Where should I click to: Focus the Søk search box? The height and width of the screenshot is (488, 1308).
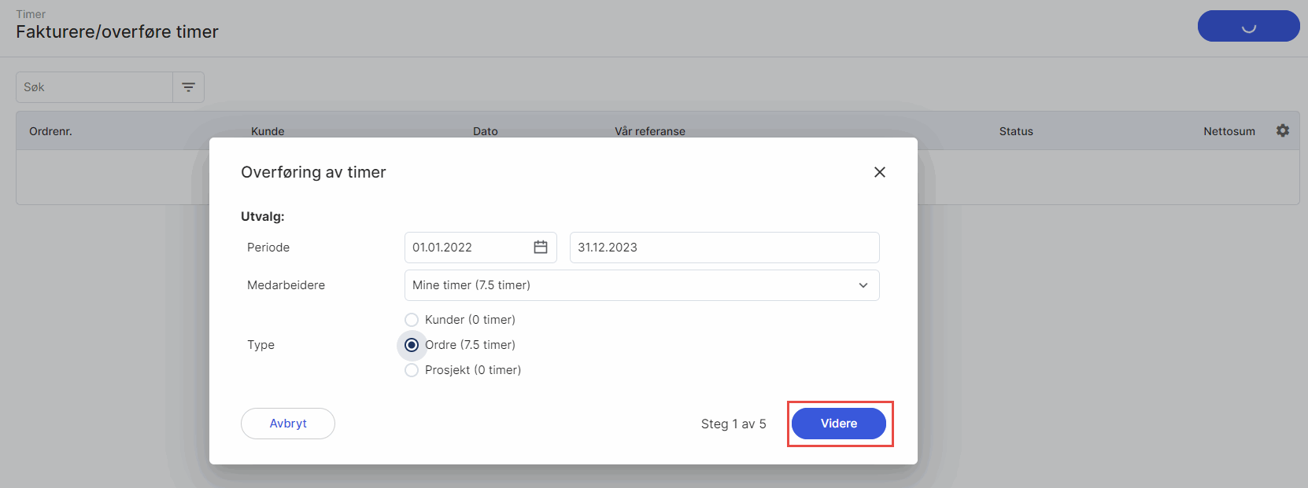point(94,87)
